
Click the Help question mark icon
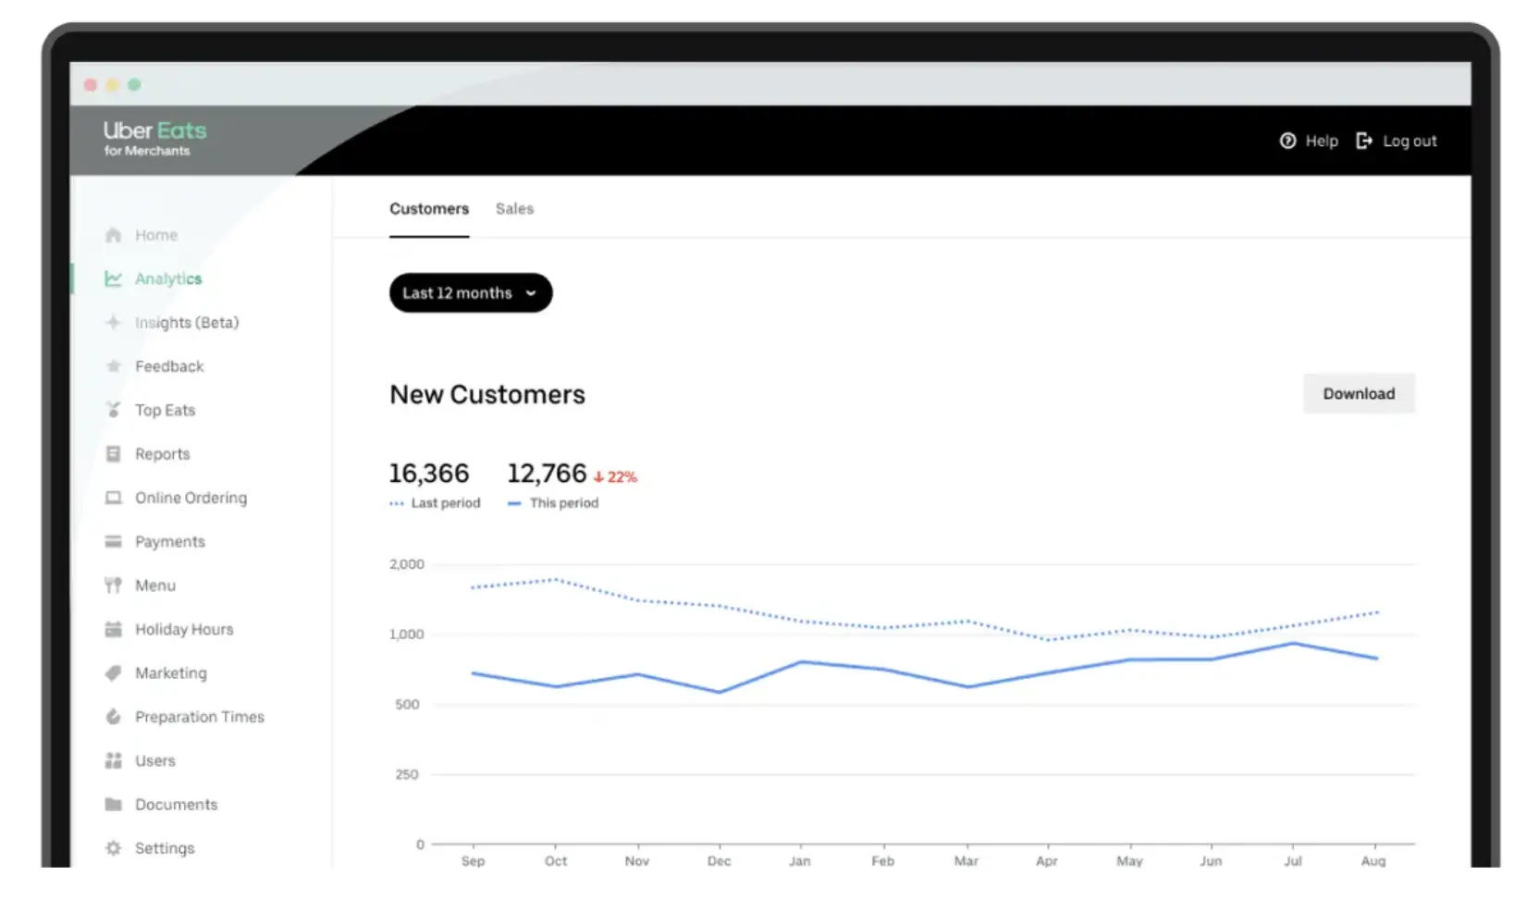(1287, 141)
